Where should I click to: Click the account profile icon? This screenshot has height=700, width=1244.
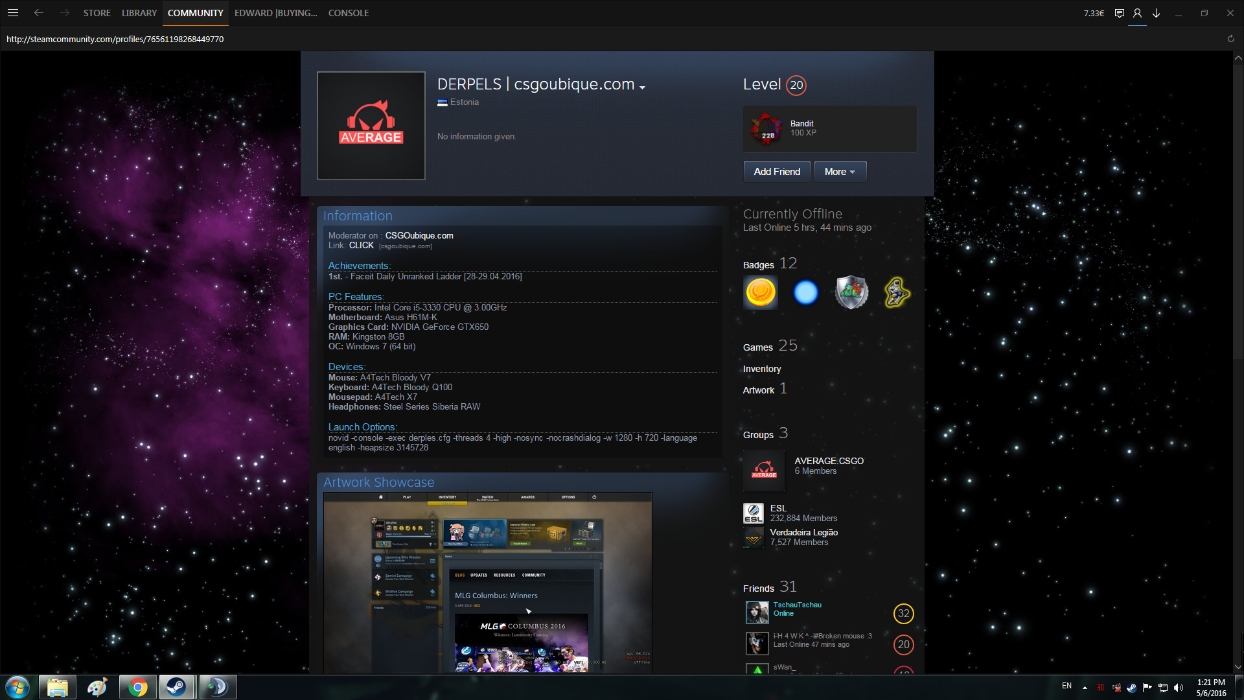[1137, 13]
